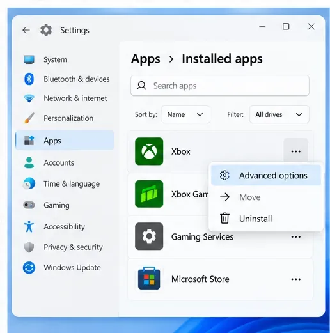330x333 pixels.
Task: Open Bluetooth & devices settings label
Action: click(x=77, y=79)
